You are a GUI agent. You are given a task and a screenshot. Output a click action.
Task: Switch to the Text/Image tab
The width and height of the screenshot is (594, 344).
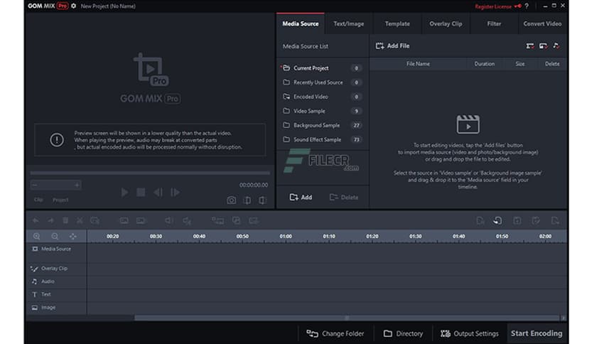349,23
